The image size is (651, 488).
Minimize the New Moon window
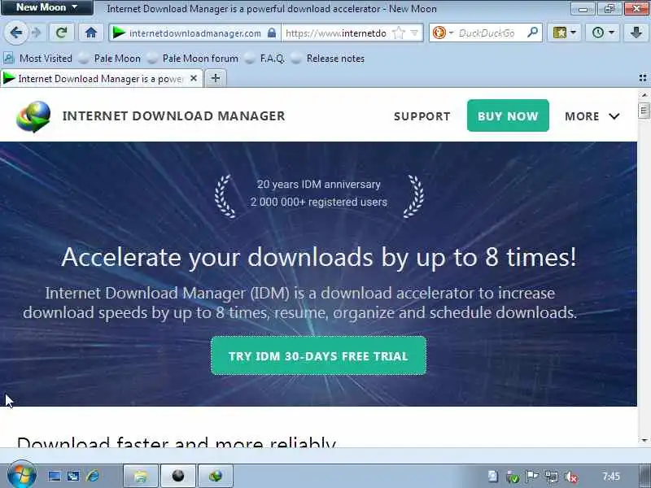tap(583, 8)
